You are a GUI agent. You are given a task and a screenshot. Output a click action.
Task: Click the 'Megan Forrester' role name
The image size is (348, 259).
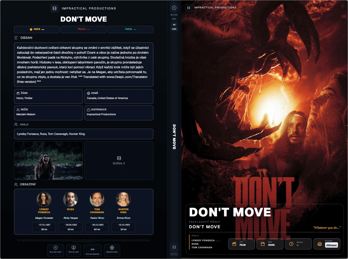44,218
